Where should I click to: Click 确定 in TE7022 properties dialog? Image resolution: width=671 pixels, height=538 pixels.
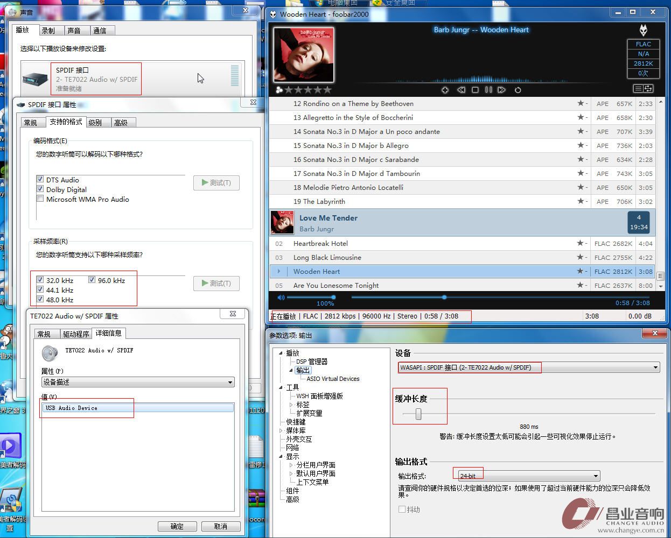pyautogui.click(x=177, y=526)
